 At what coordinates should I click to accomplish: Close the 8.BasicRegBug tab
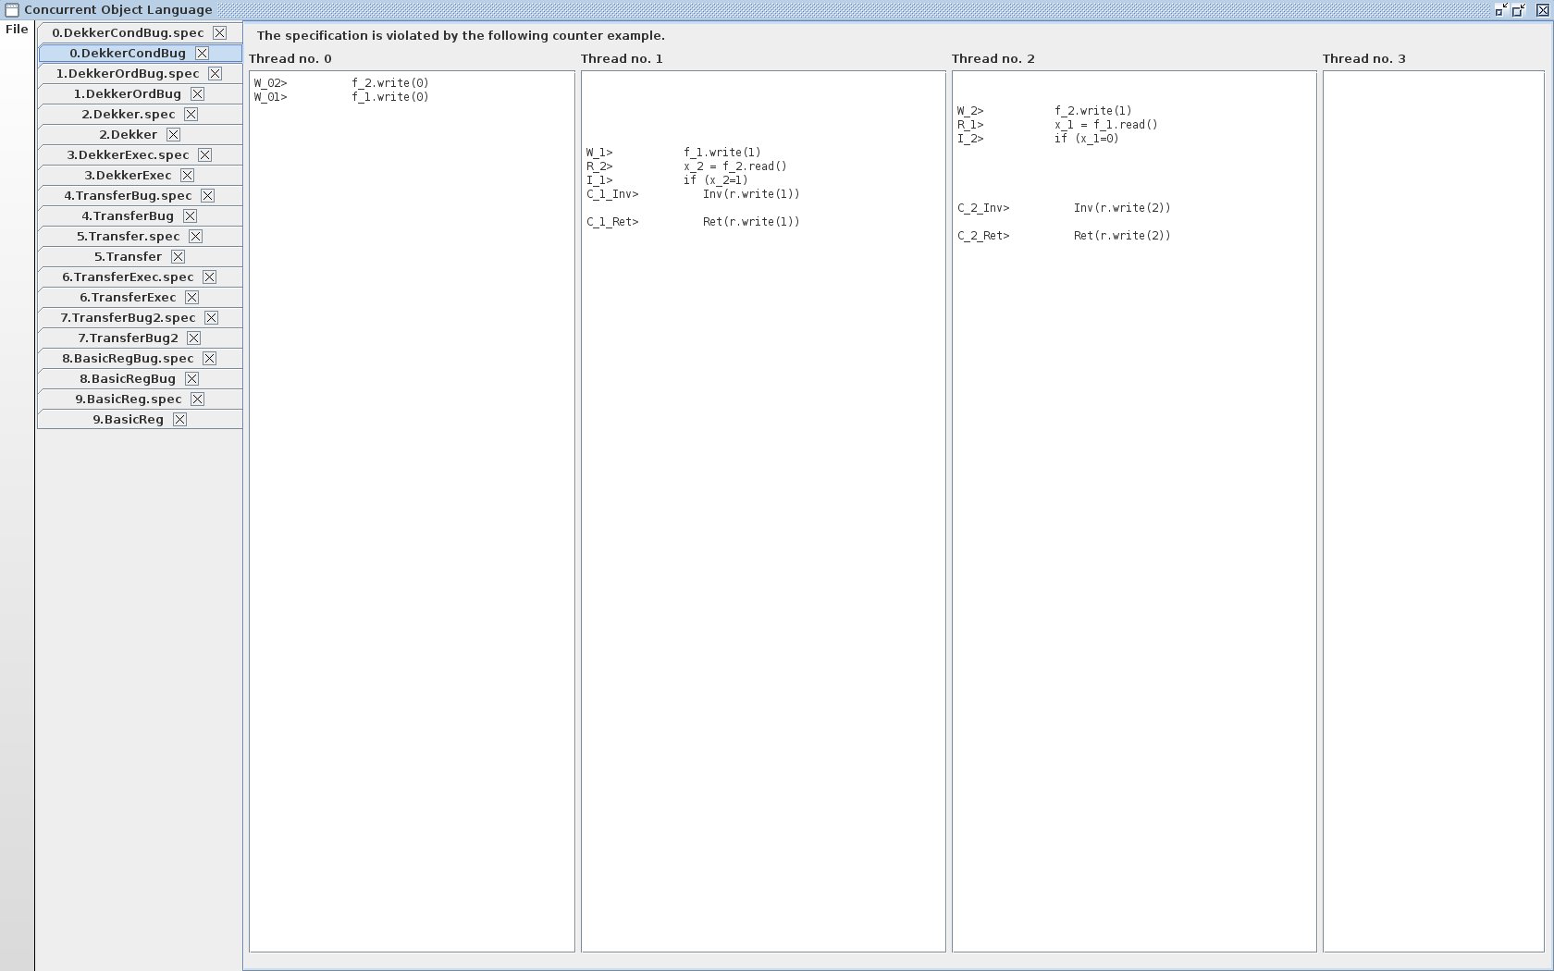tap(191, 378)
